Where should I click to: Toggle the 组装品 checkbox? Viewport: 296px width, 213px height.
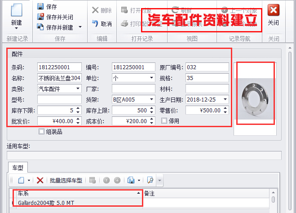click(x=42, y=132)
